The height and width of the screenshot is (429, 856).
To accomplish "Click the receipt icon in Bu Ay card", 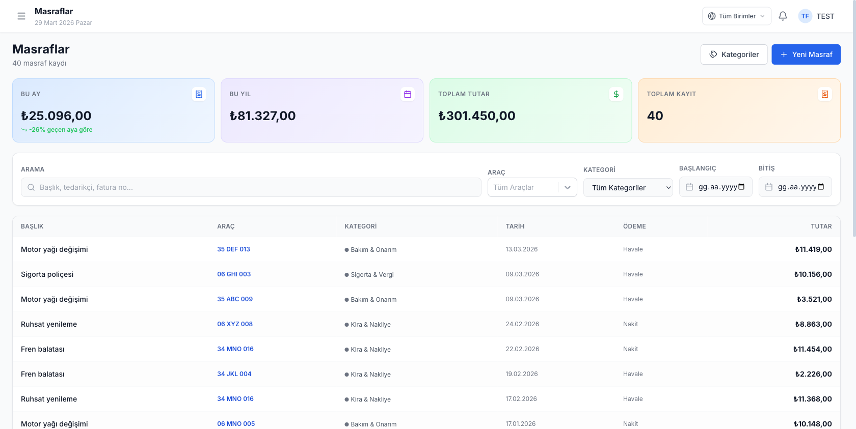I will [199, 94].
